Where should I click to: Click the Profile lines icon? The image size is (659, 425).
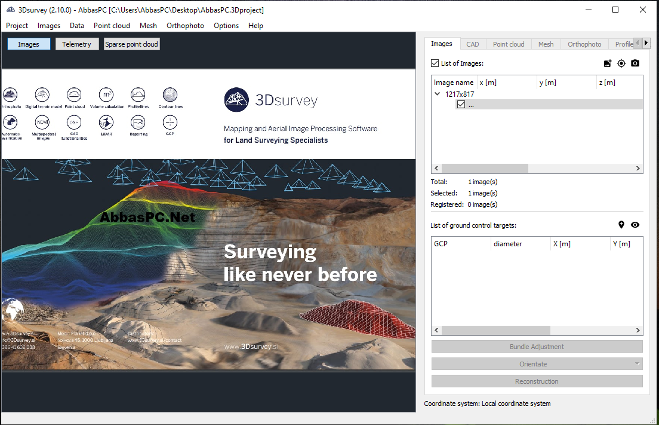tap(138, 95)
